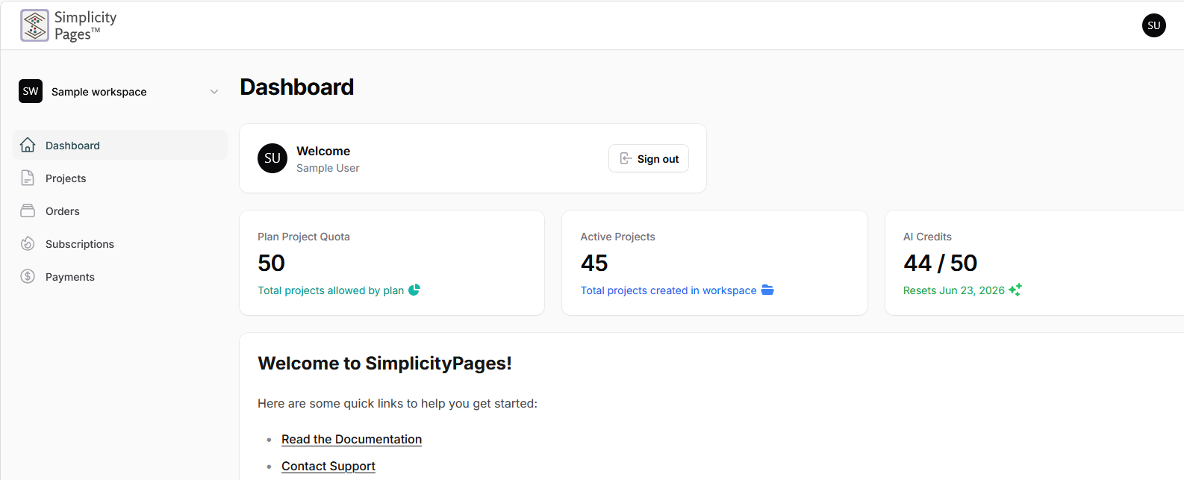
Task: Click the Welcome to SimplicityPages! heading
Action: click(x=385, y=364)
